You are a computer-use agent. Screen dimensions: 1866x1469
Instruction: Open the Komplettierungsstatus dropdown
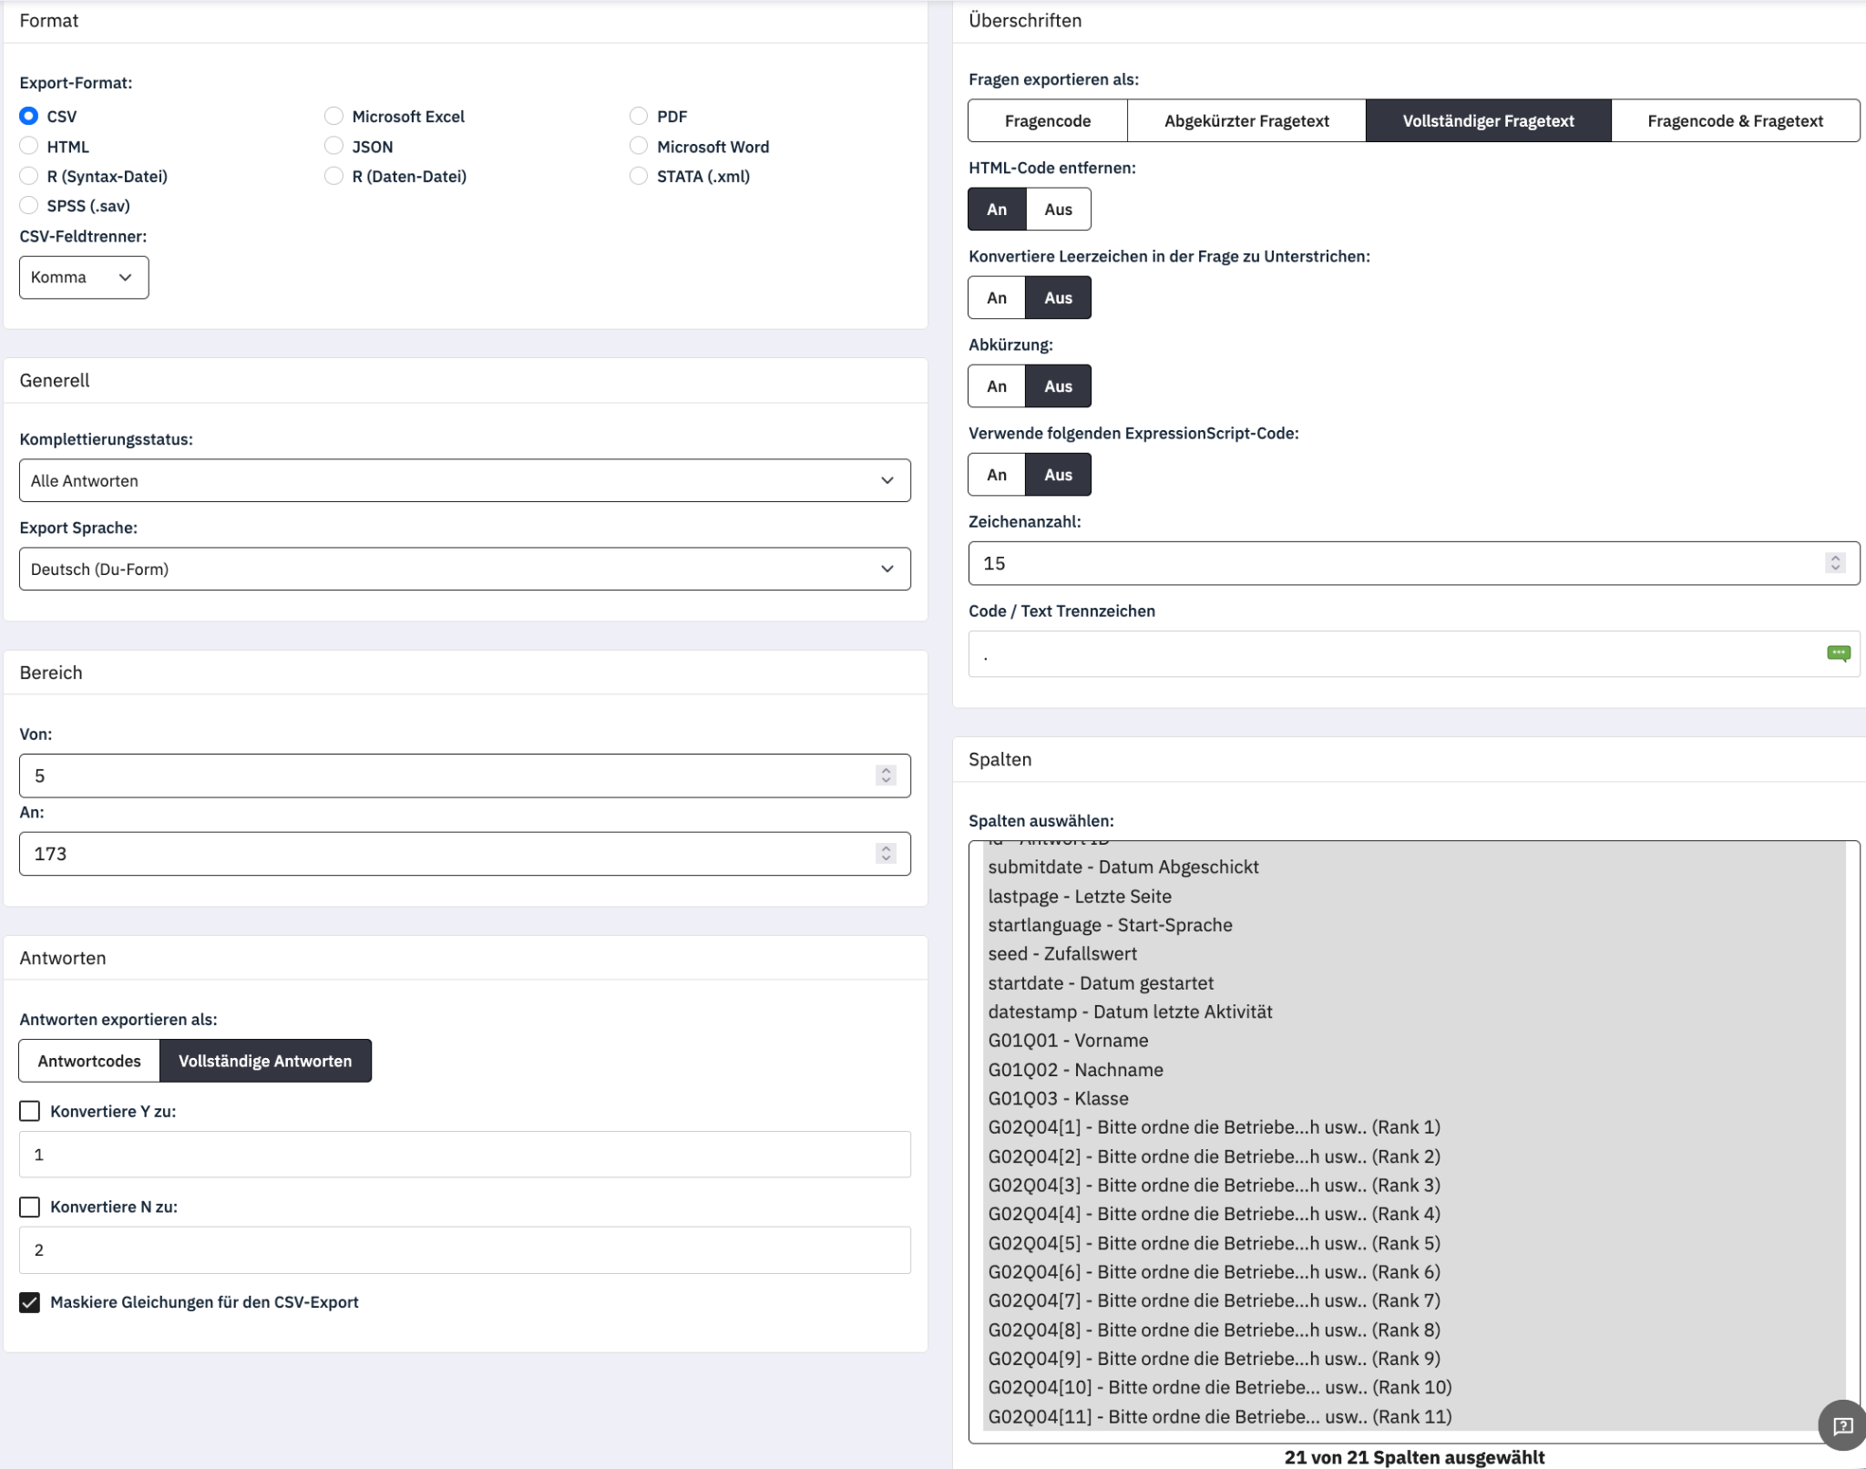click(x=465, y=480)
